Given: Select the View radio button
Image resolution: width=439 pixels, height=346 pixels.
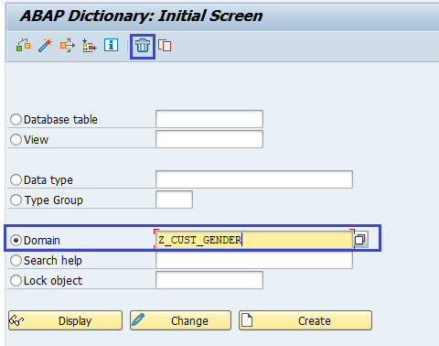Looking at the screenshot, I should click(16, 139).
